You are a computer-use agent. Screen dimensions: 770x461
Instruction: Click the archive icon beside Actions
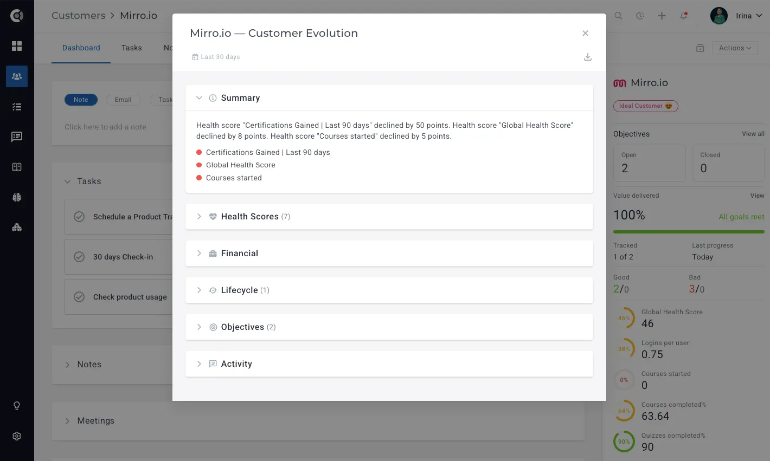(700, 48)
